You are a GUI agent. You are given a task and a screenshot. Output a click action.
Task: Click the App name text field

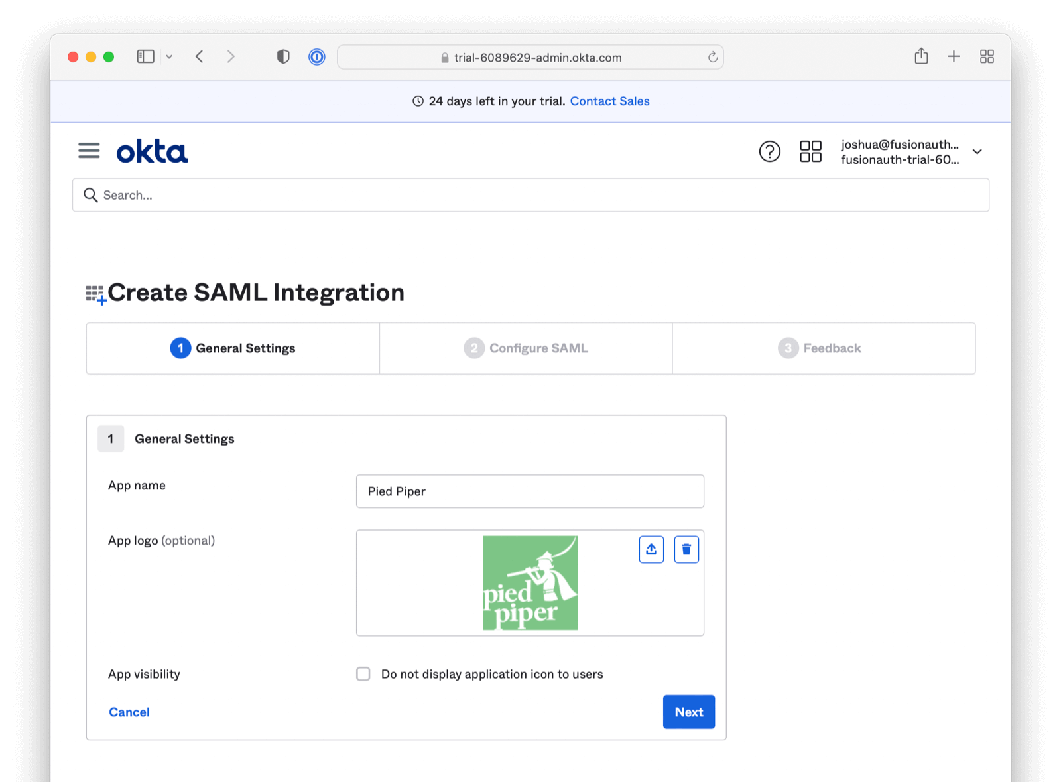point(530,491)
